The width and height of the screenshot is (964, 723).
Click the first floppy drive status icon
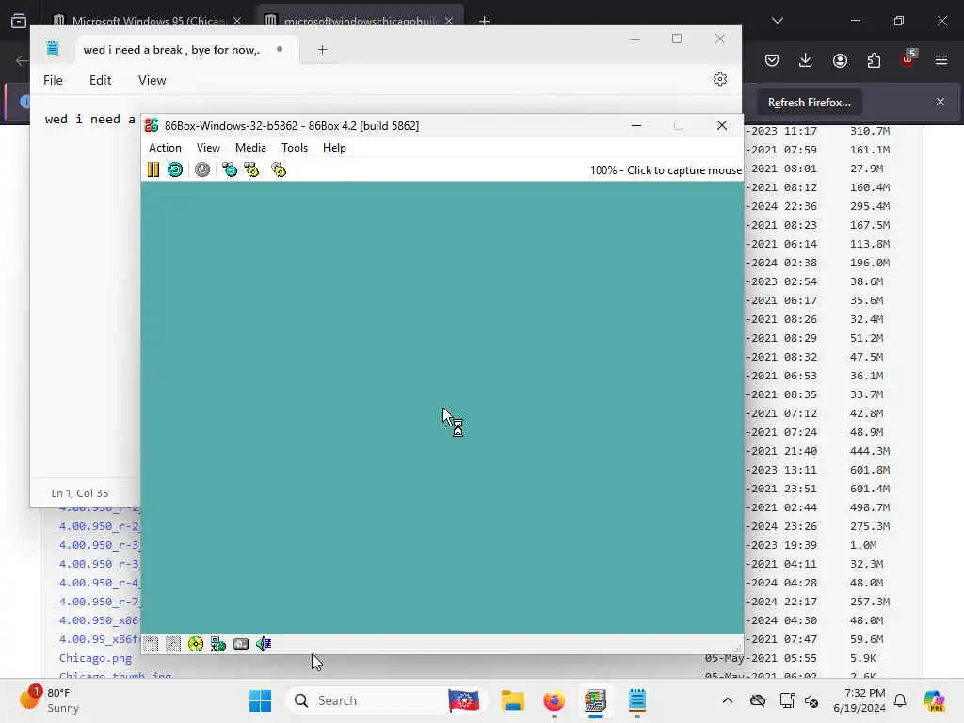tap(151, 644)
